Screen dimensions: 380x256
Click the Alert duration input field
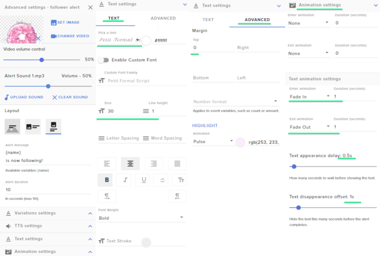47,190
